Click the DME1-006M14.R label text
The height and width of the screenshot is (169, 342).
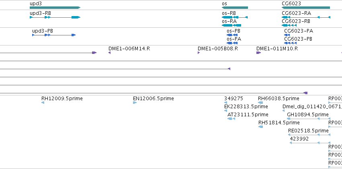(129, 48)
